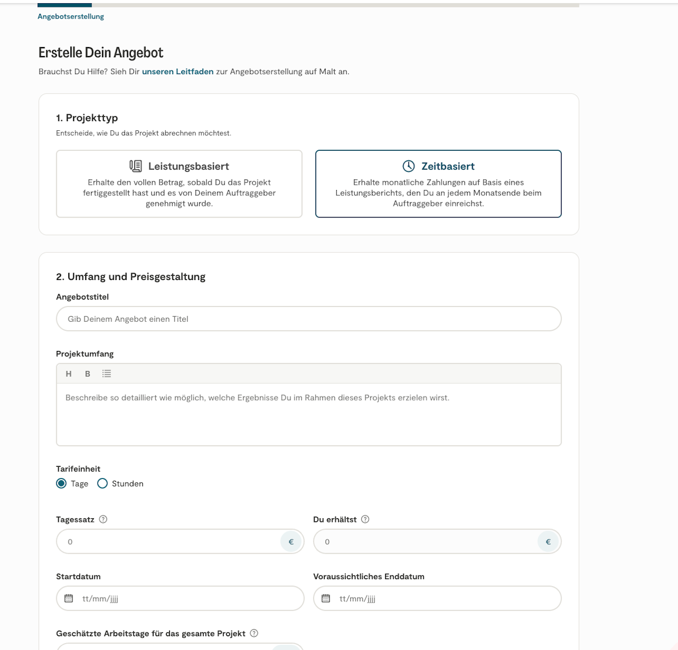The height and width of the screenshot is (650, 678).
Task: Select the Tage radio button
Action: (61, 483)
